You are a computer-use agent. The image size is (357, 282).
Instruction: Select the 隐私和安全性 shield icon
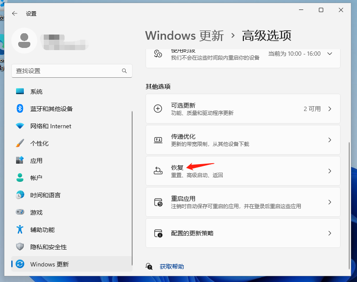tap(19, 247)
